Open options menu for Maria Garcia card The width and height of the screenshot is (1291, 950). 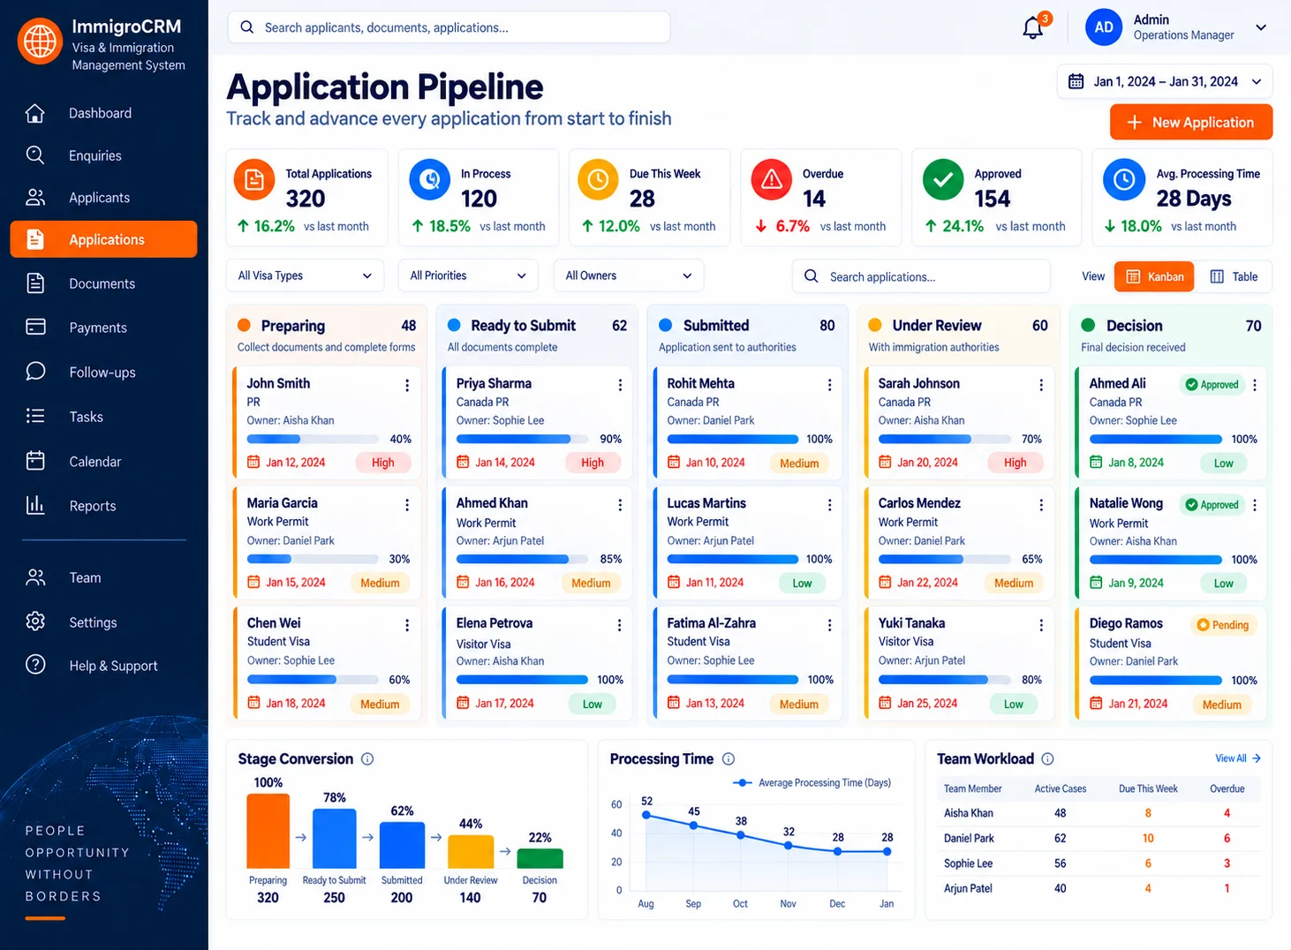point(407,505)
